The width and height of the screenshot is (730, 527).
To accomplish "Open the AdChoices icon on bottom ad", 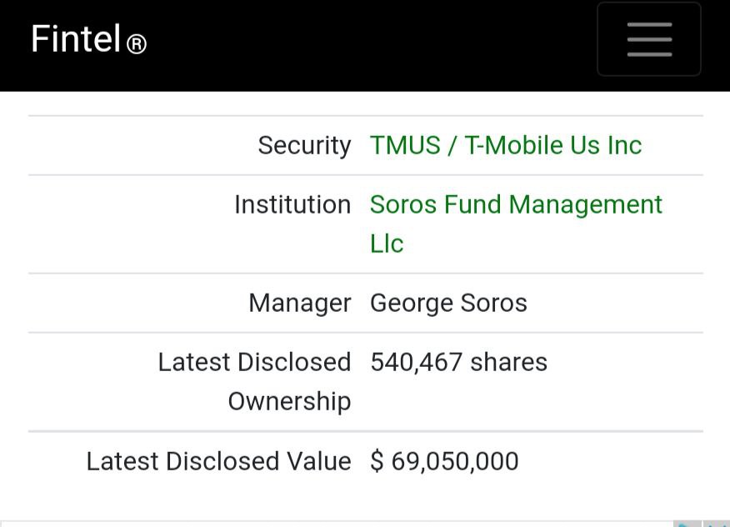I will pos(687,524).
